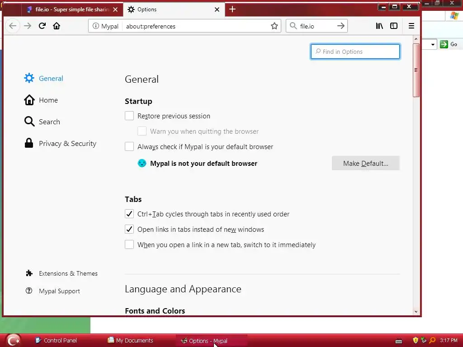Open Mypal Support link

53,291
